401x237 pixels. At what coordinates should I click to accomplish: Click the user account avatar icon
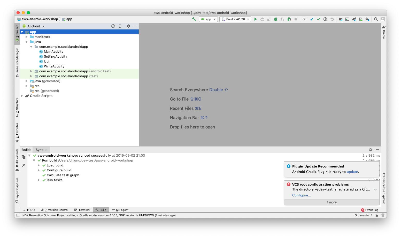pos(383,19)
